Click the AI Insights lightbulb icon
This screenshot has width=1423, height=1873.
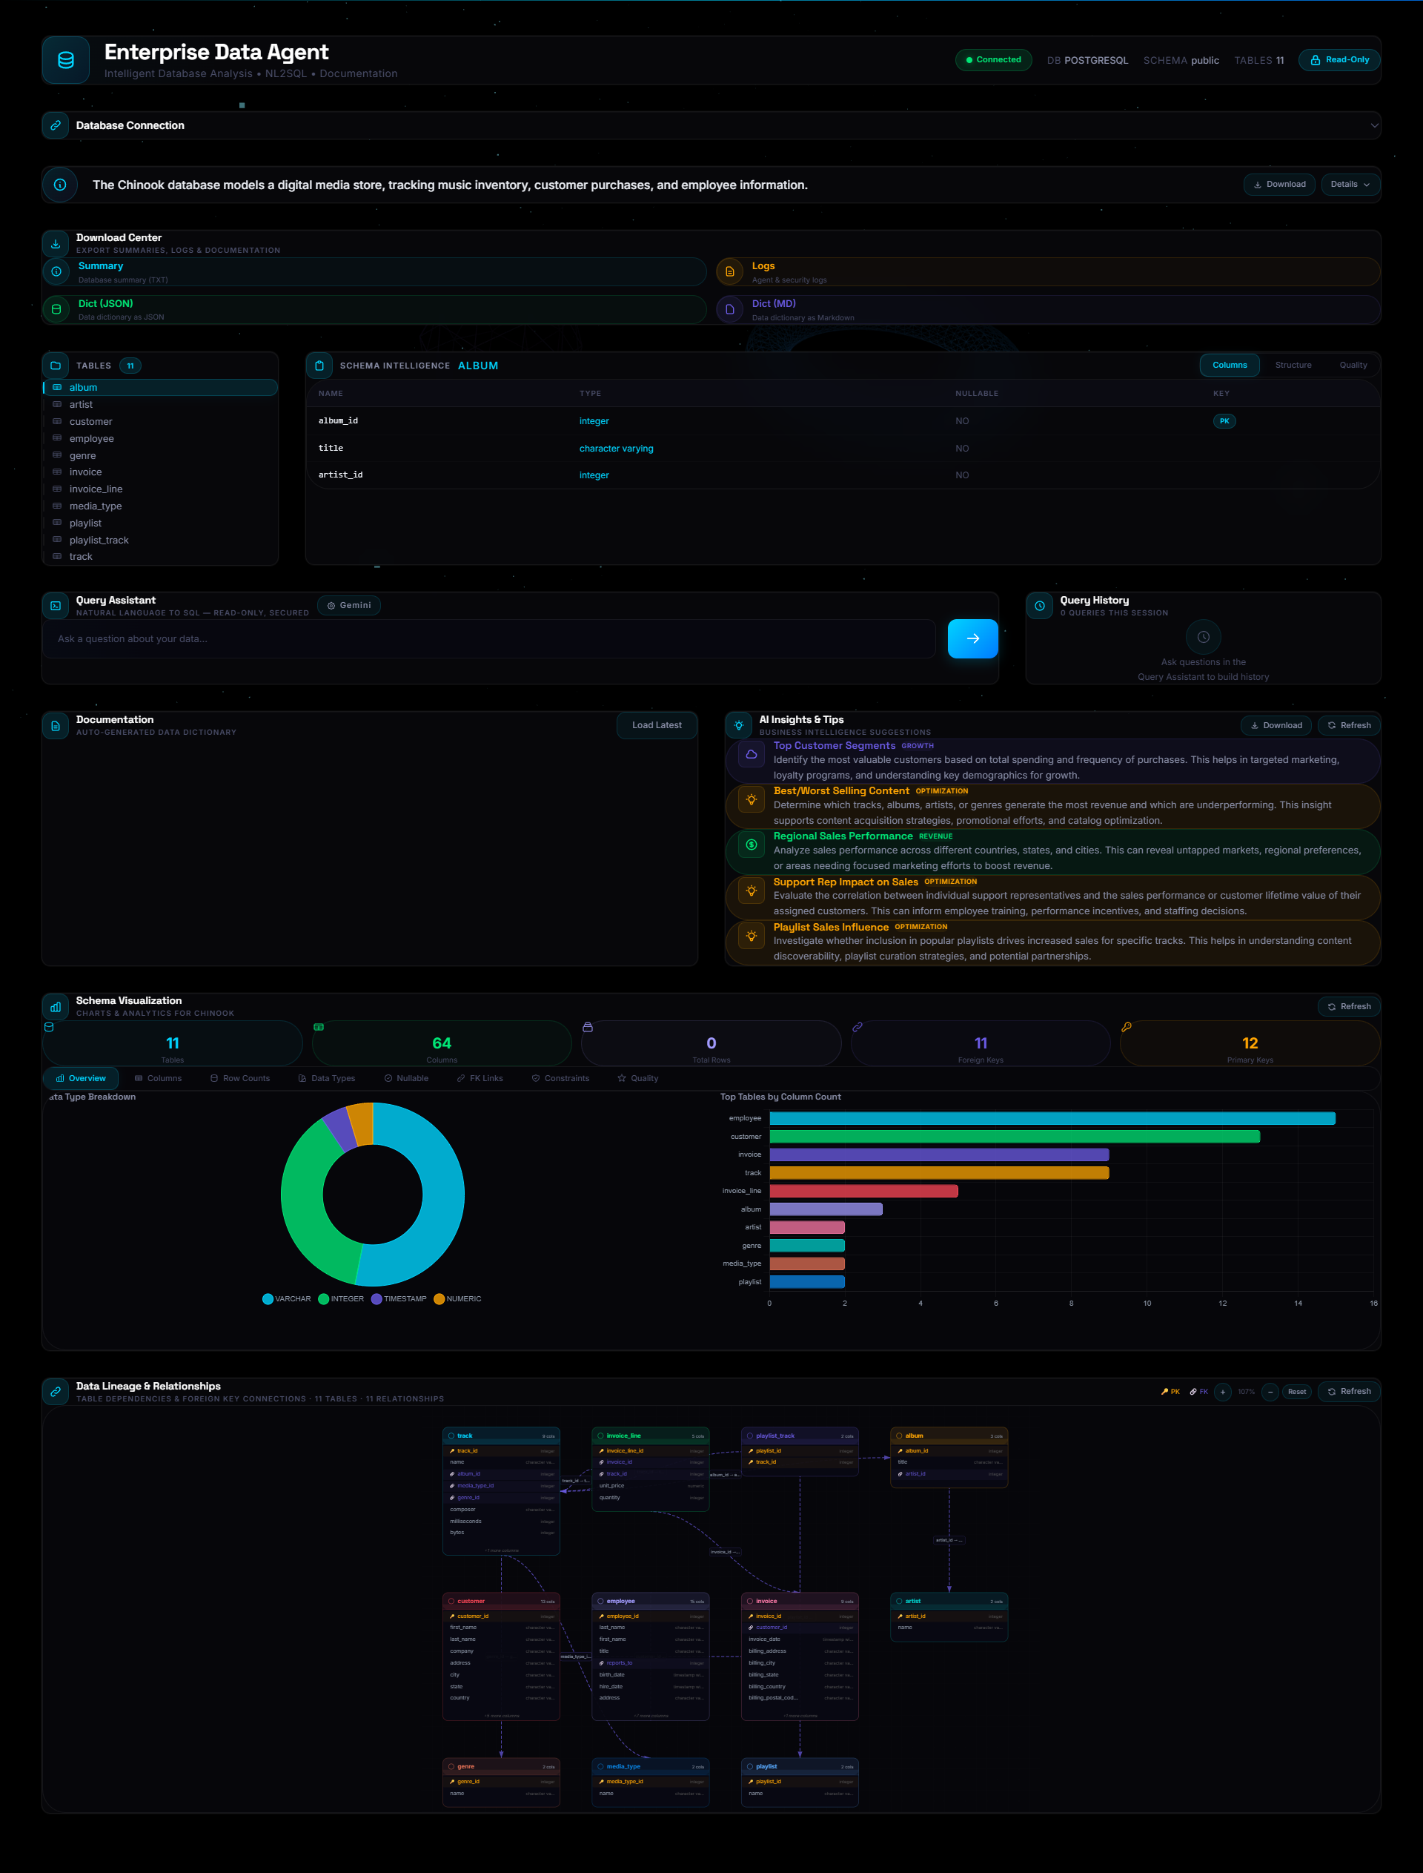[x=739, y=725]
